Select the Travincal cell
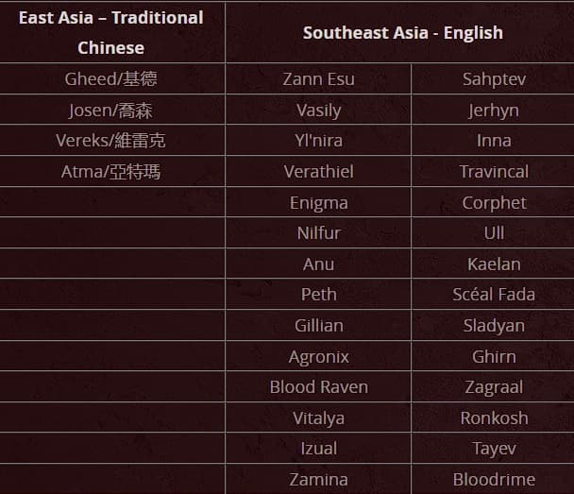574x494 pixels. [x=494, y=172]
